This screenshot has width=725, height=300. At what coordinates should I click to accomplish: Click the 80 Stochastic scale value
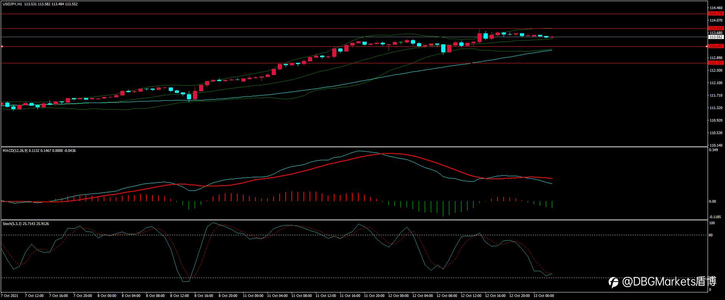point(711,235)
